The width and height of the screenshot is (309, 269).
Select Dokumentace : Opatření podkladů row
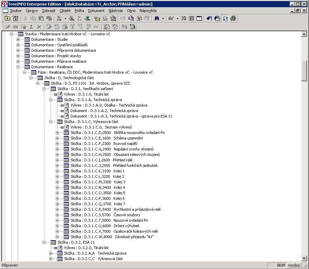tap(59, 45)
